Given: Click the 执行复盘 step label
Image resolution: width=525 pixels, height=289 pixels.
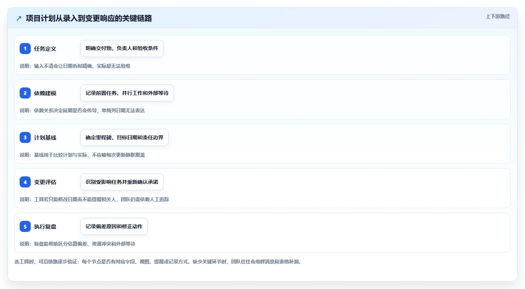Looking at the screenshot, I should 45,226.
